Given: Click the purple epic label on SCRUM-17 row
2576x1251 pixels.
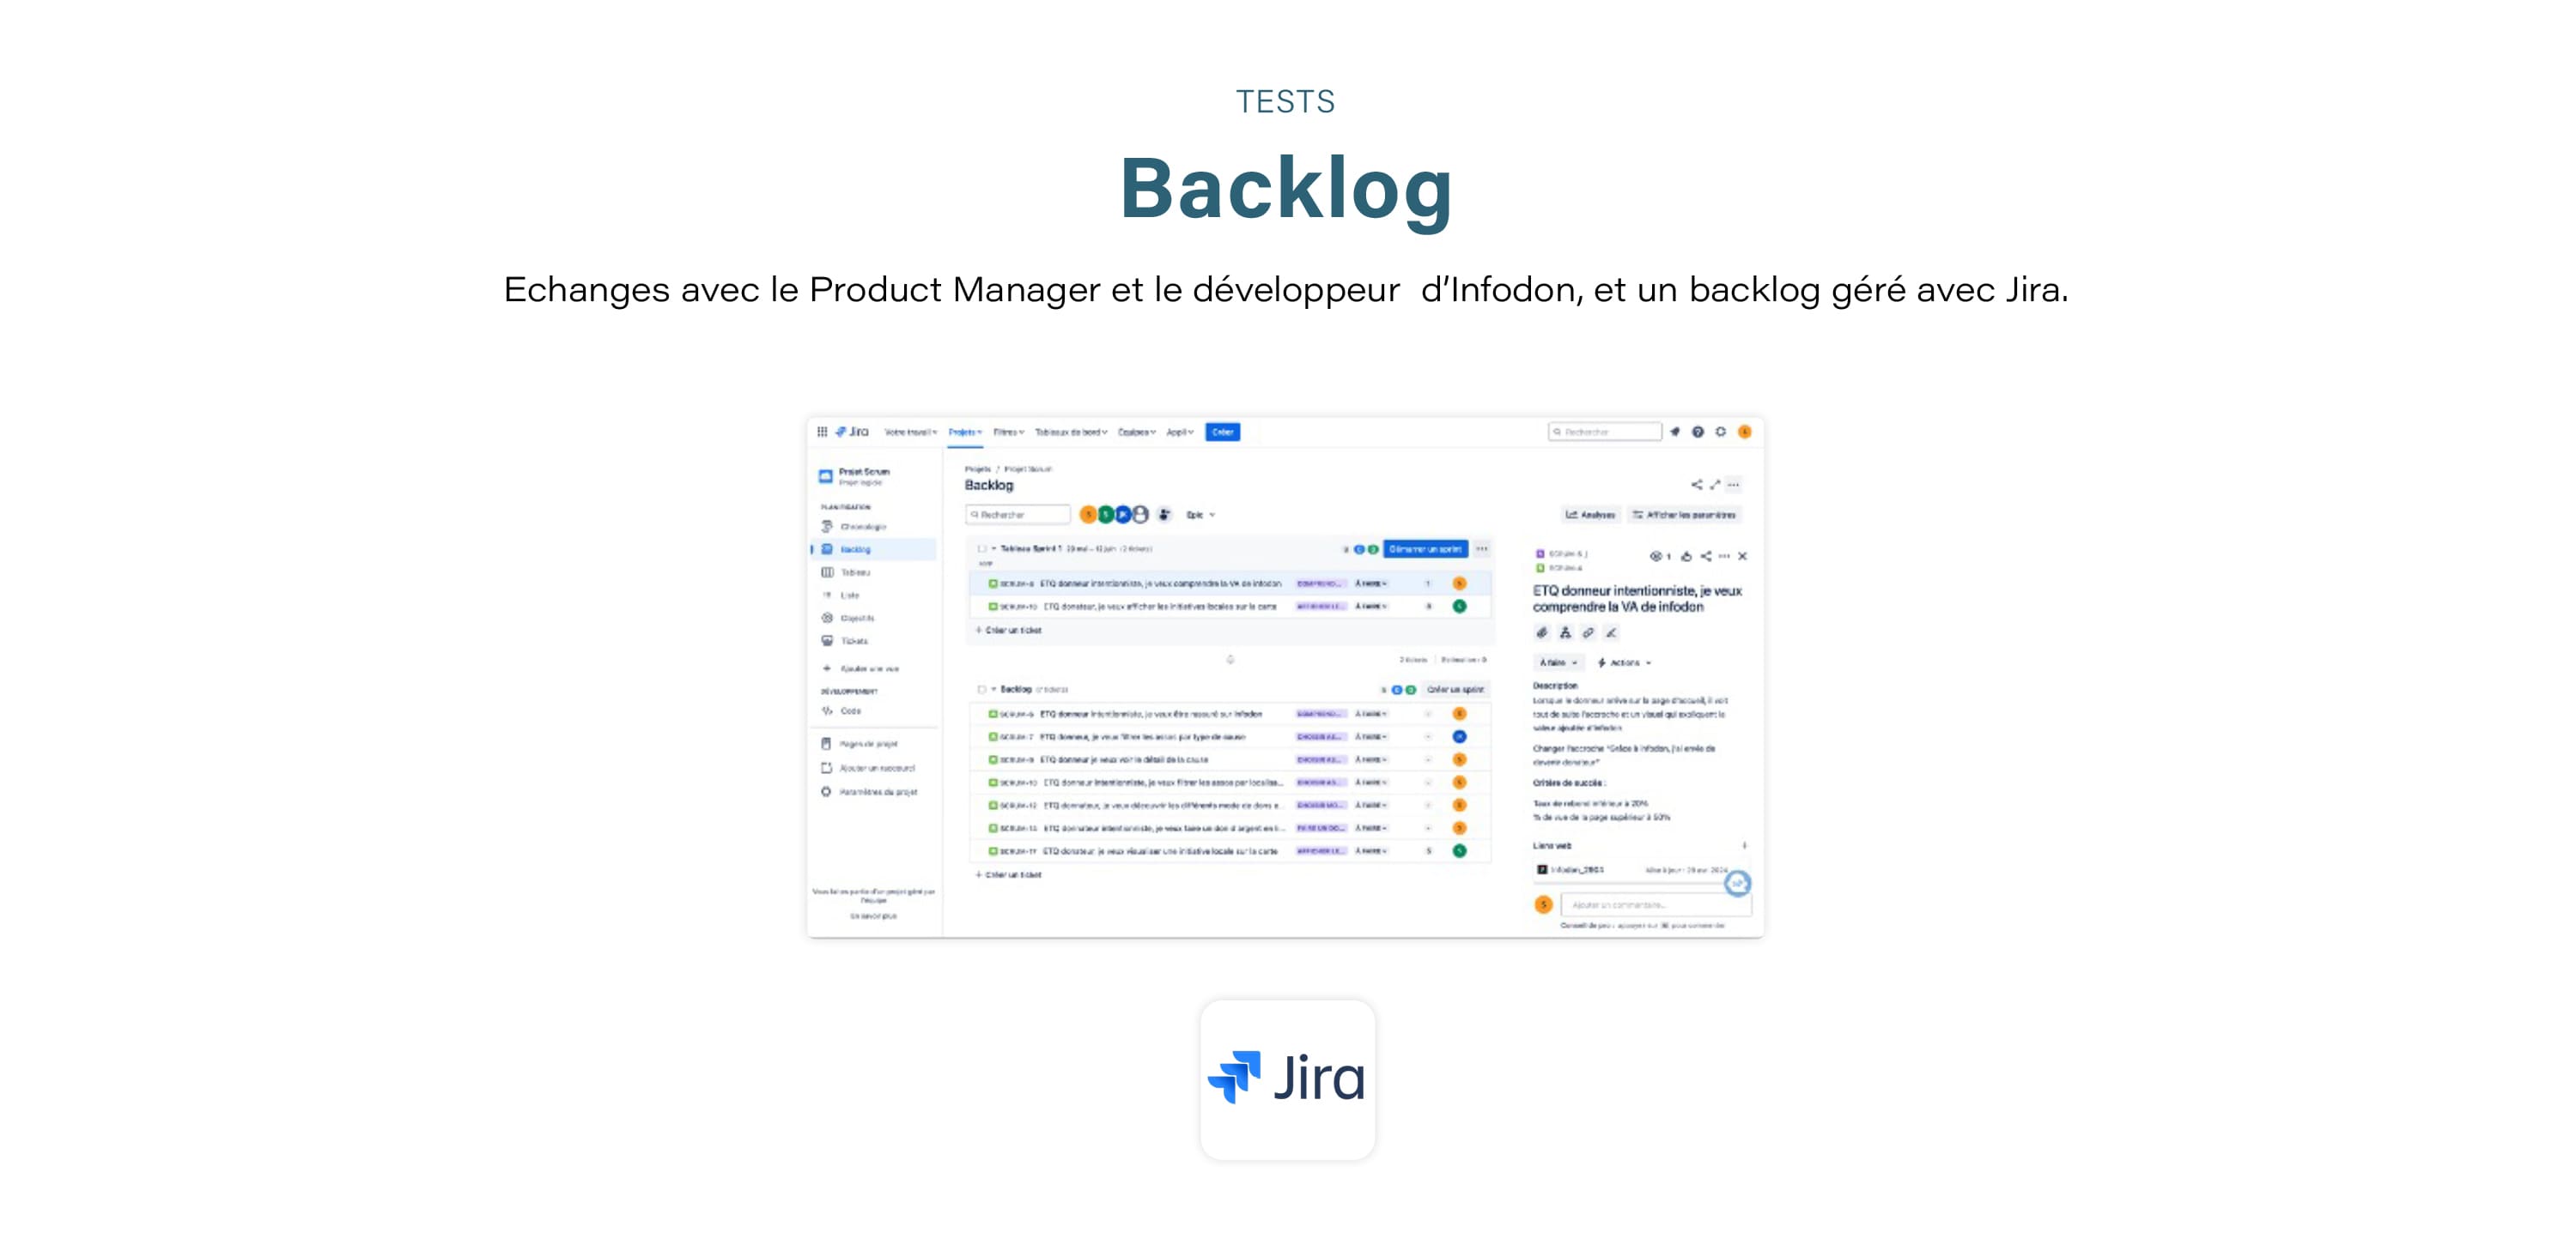Looking at the screenshot, I should 1322,851.
